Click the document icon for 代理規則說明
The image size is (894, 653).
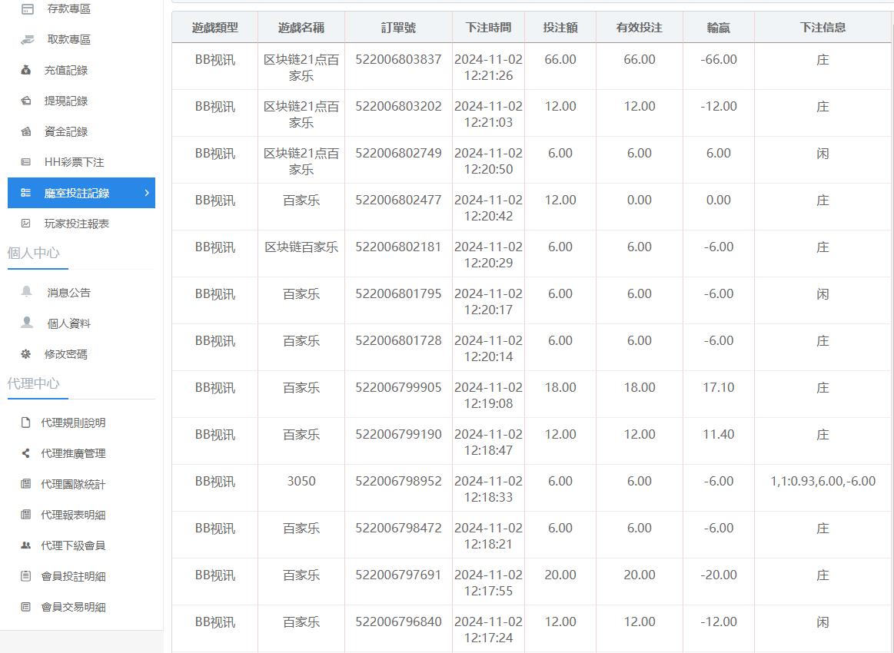(26, 423)
